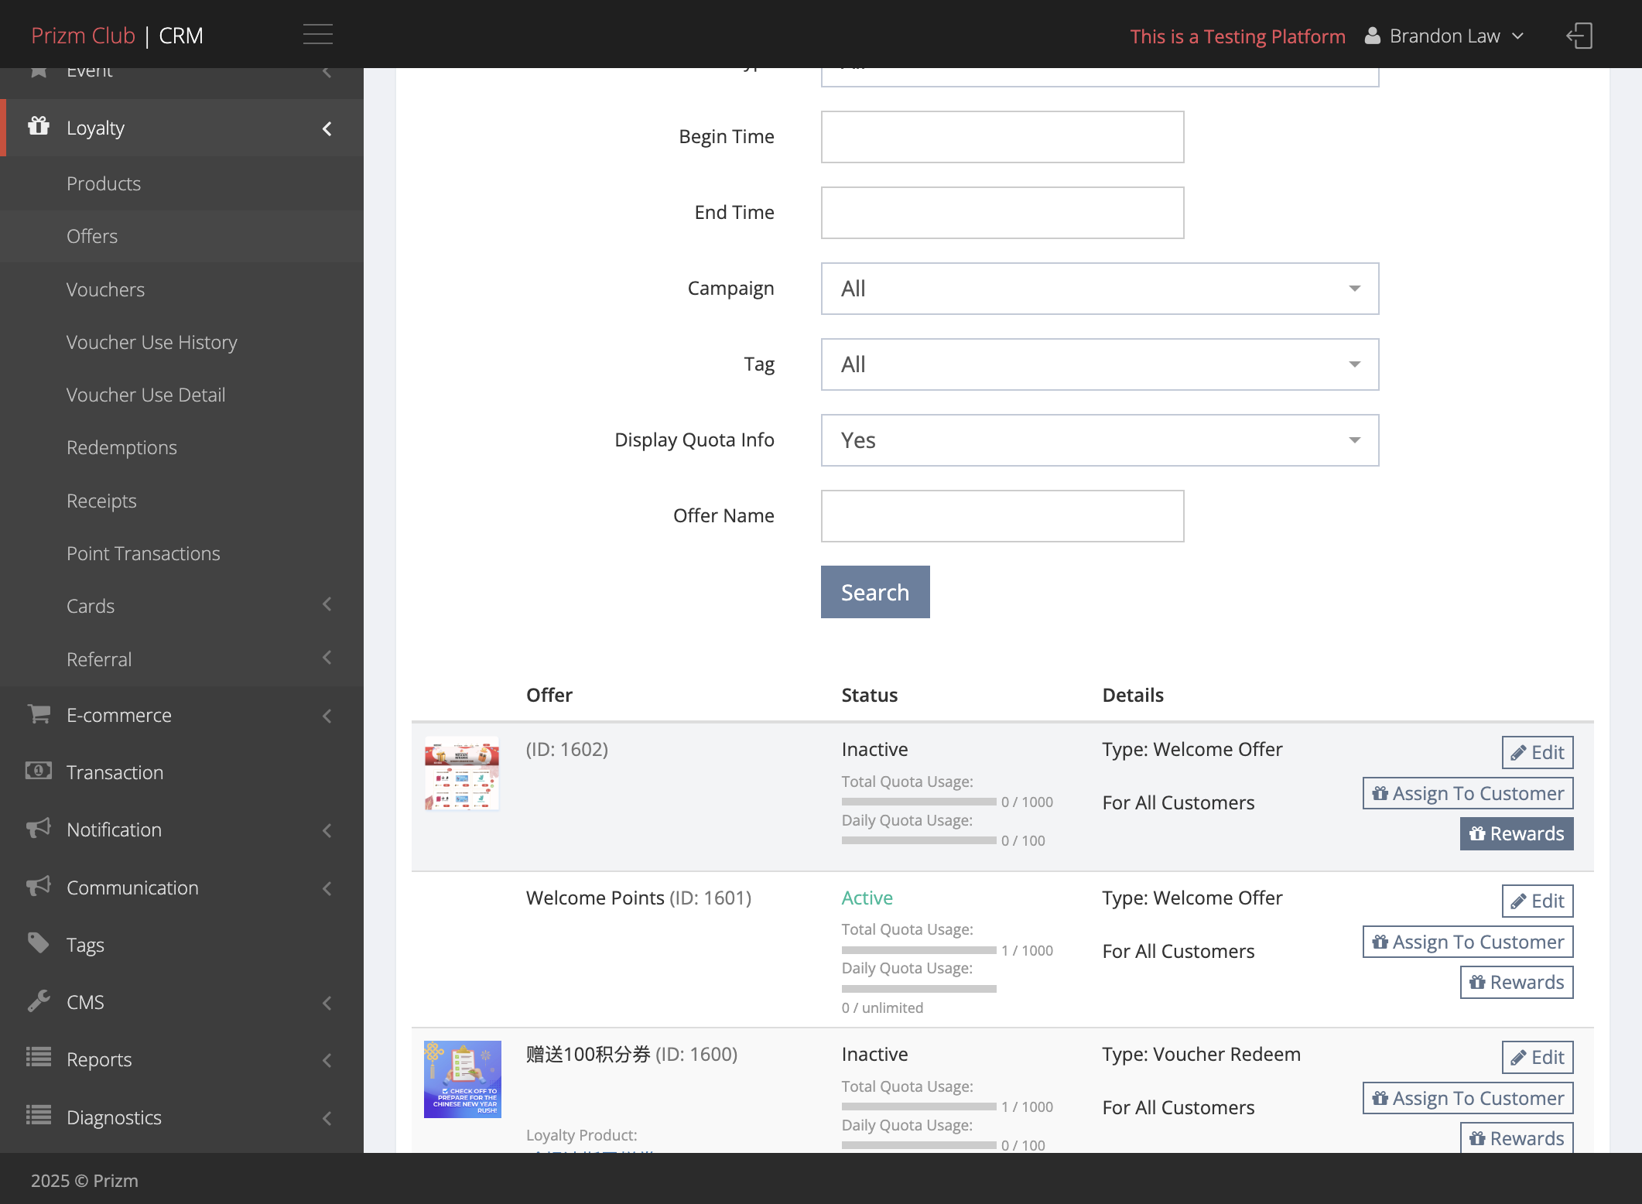
Task: Click the Communication megaphone icon
Action: 39,886
